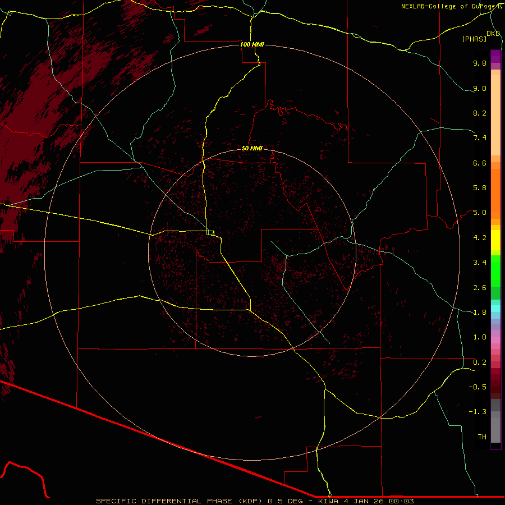505x505 pixels.
Task: Click the 7.4 scale value
Action: [480, 138]
